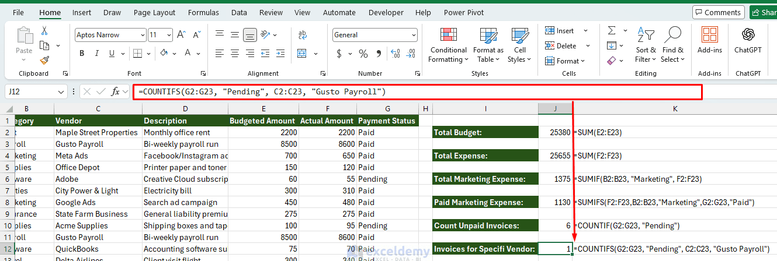
Task: Center text horizontally
Action: coord(235,54)
